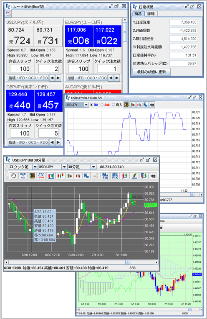Switch to the 詳細 tab in 口座状況
This screenshot has width=207, height=319.
point(151,14)
